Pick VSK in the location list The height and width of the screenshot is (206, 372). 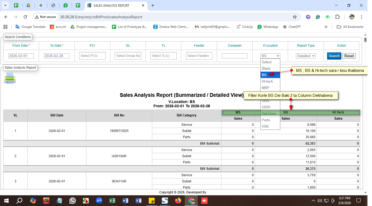tap(265, 126)
